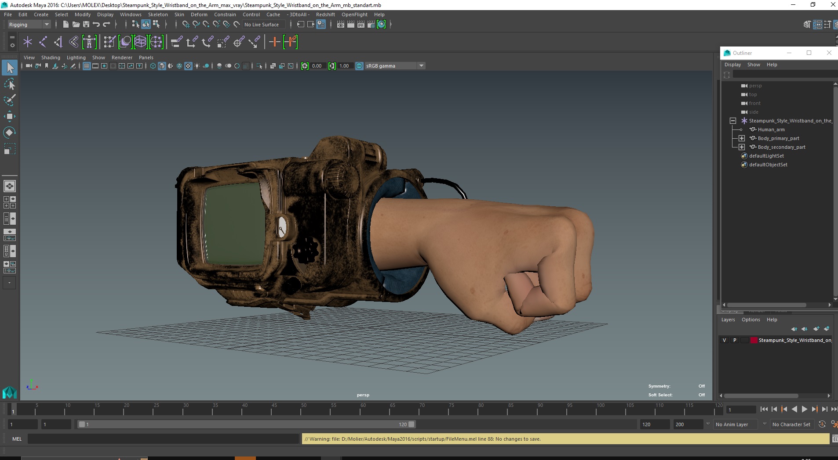Click the Scale Constraint icon
Image resolution: width=838 pixels, height=460 pixels.
tap(223, 42)
